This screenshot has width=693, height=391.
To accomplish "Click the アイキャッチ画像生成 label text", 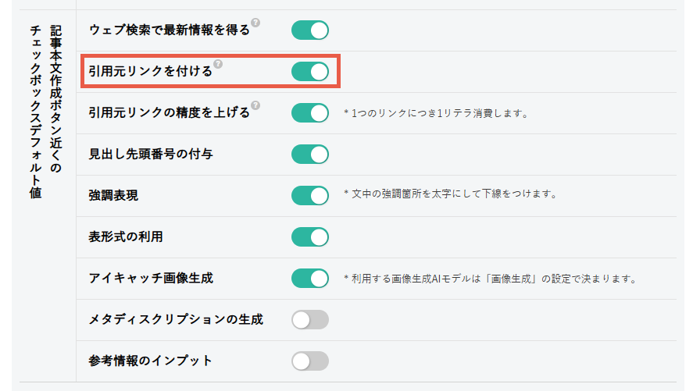I will pyautogui.click(x=150, y=279).
